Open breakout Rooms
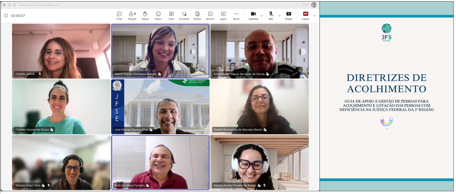The height and width of the screenshot is (194, 456). pyautogui.click(x=210, y=16)
